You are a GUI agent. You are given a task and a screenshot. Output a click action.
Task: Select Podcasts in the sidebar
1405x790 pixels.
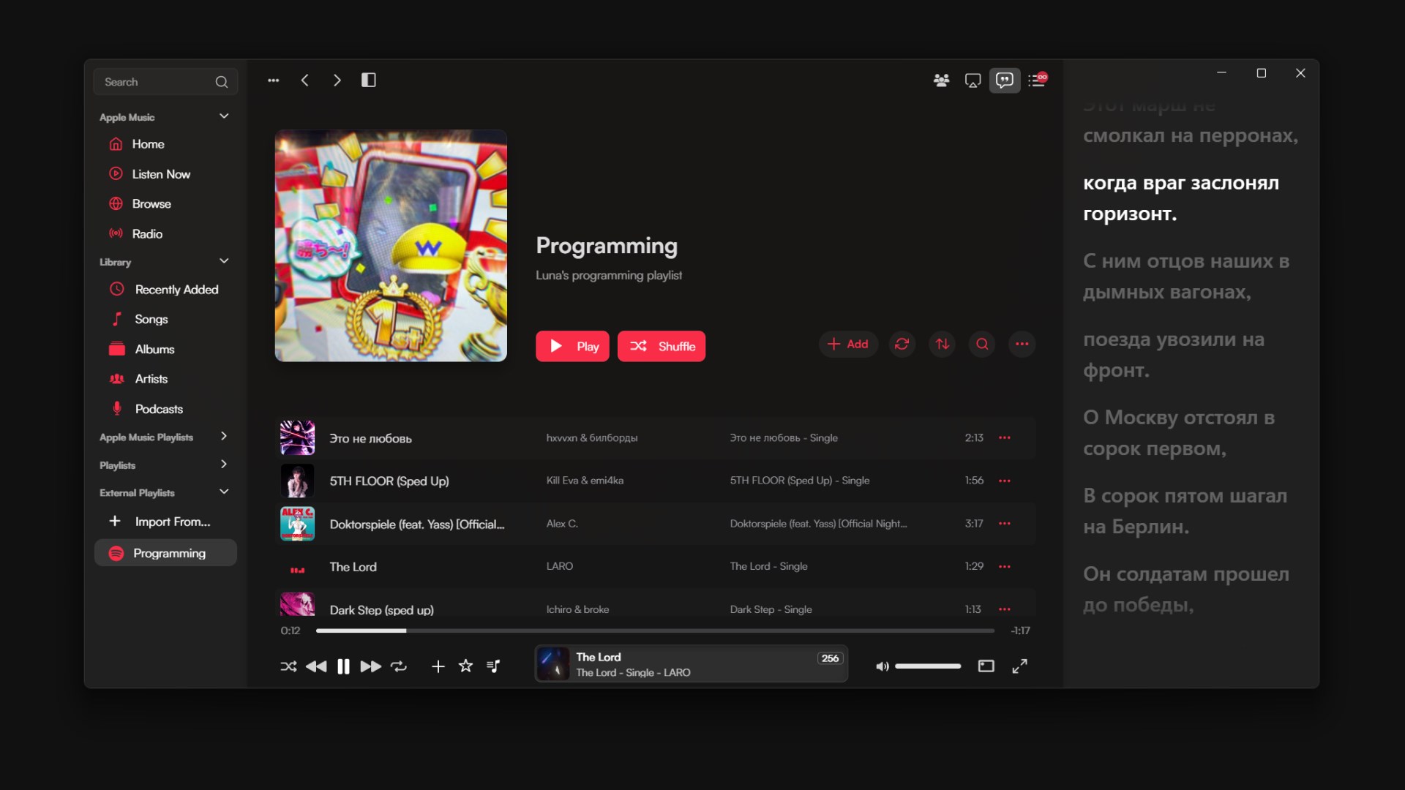point(158,408)
